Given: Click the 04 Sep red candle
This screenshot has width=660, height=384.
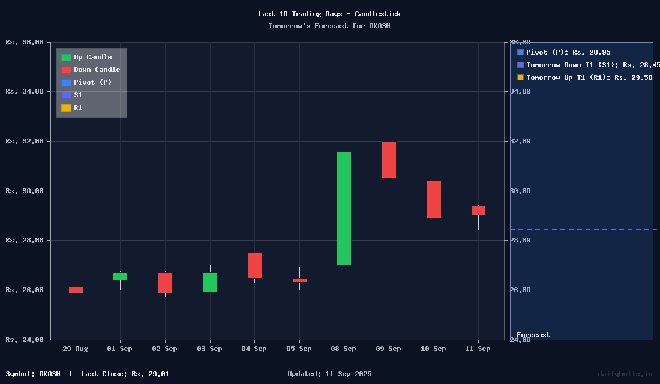Looking at the screenshot, I should pos(254,266).
